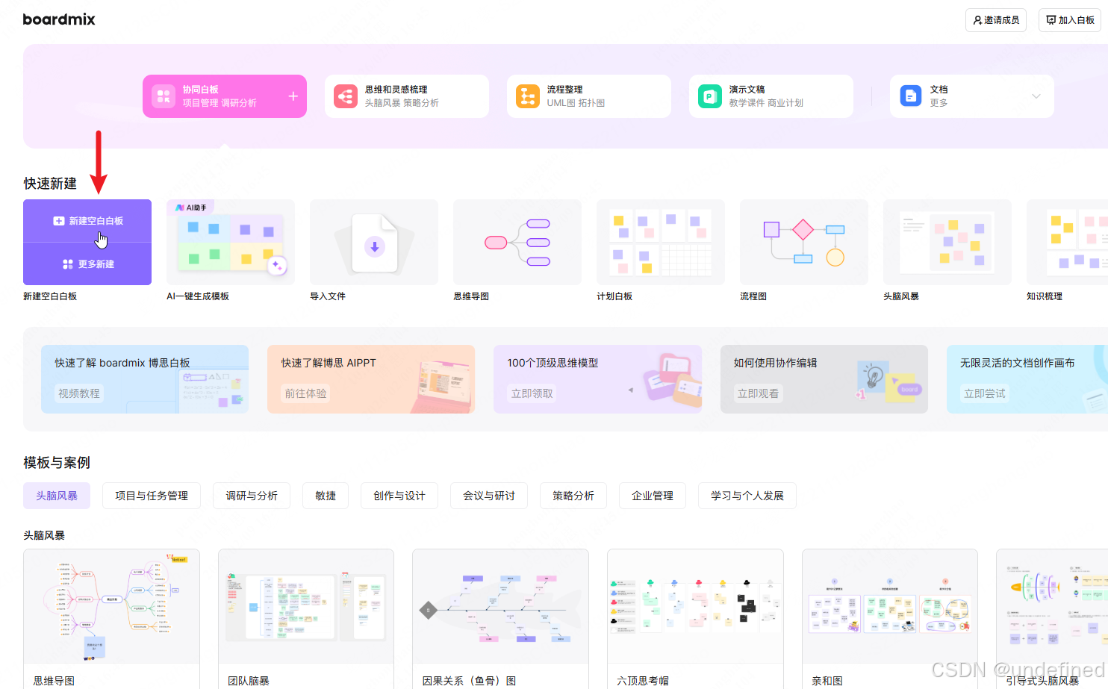
Task: Select the 敏捷 category tab
Action: pos(326,496)
